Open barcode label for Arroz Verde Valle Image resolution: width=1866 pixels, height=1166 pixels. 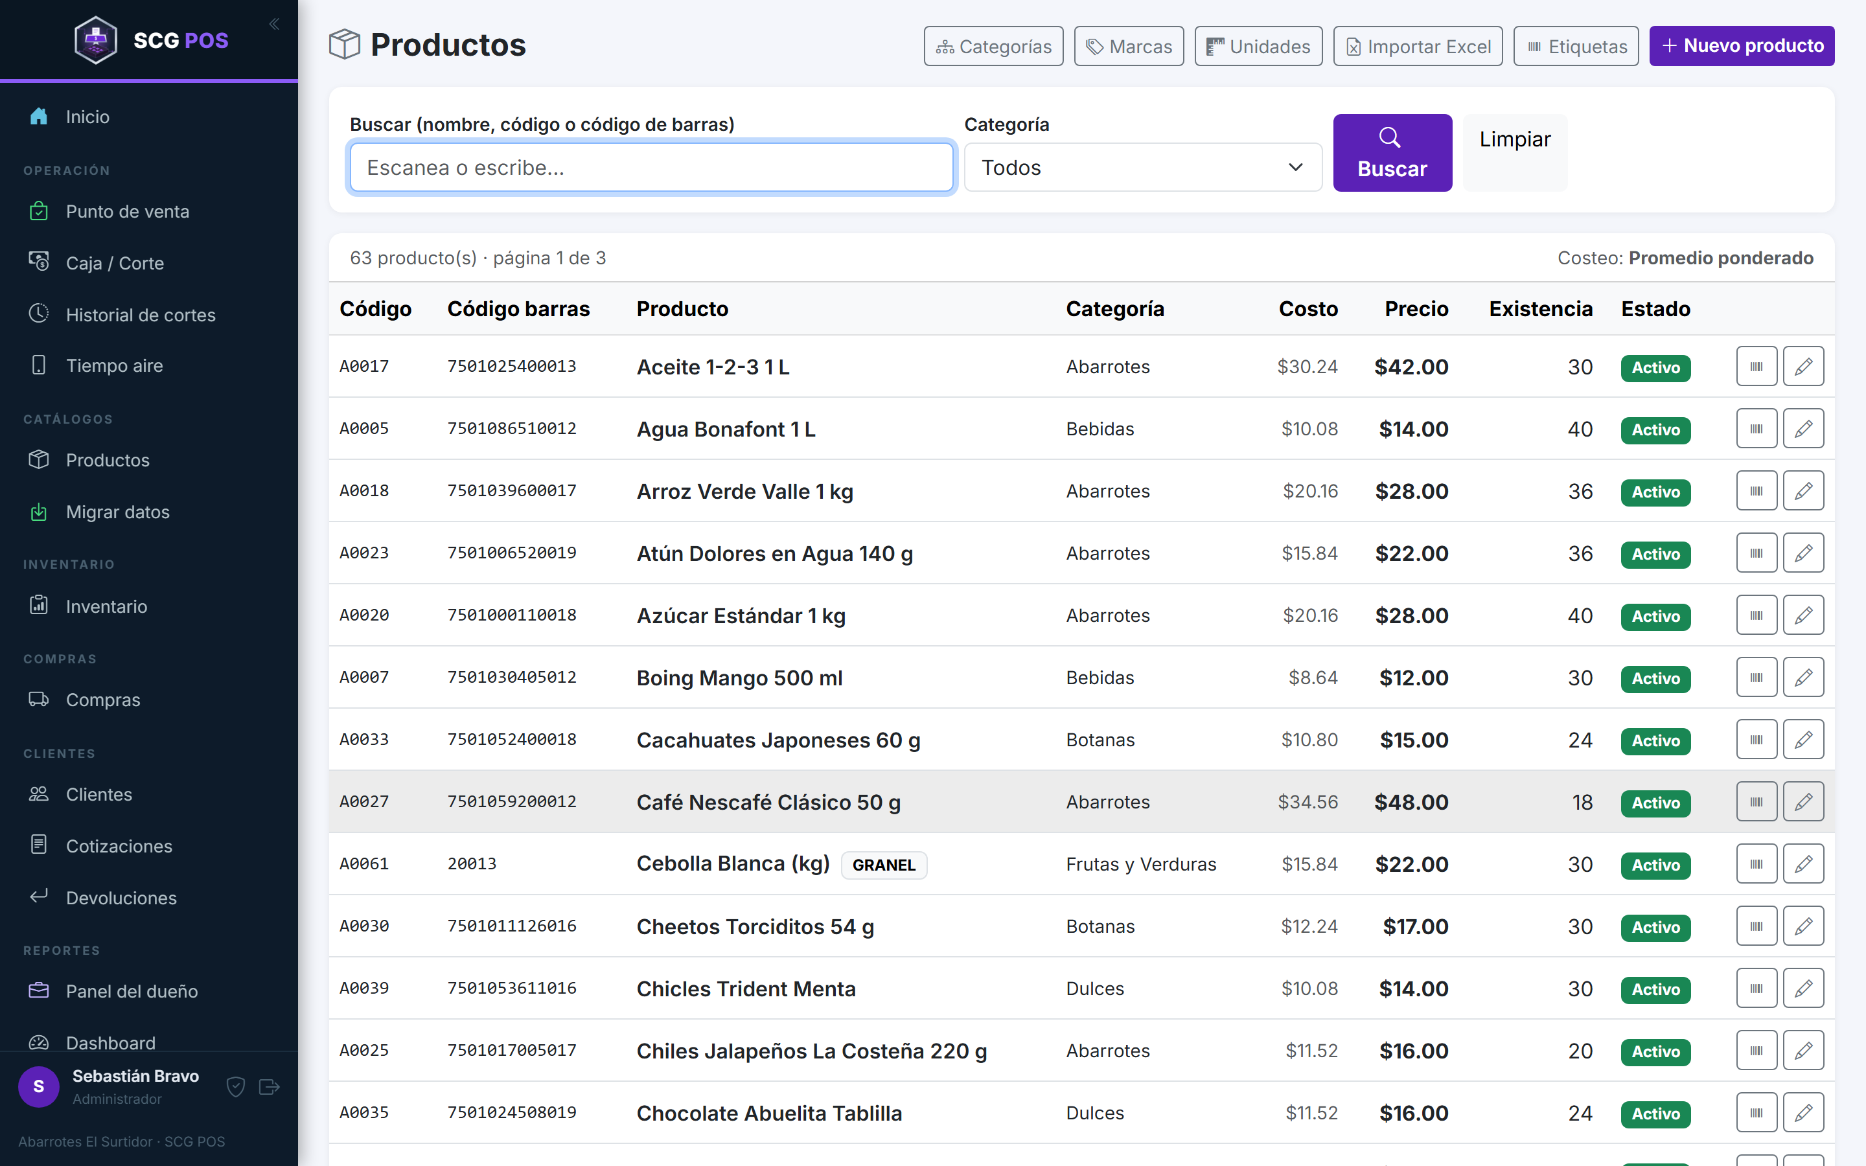click(x=1757, y=490)
